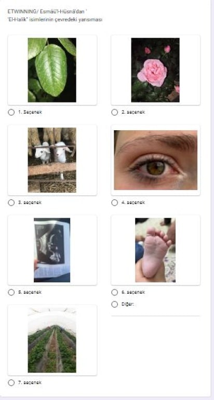Click the 4. seçenek label text
The height and width of the screenshot is (400, 214).
133,203
